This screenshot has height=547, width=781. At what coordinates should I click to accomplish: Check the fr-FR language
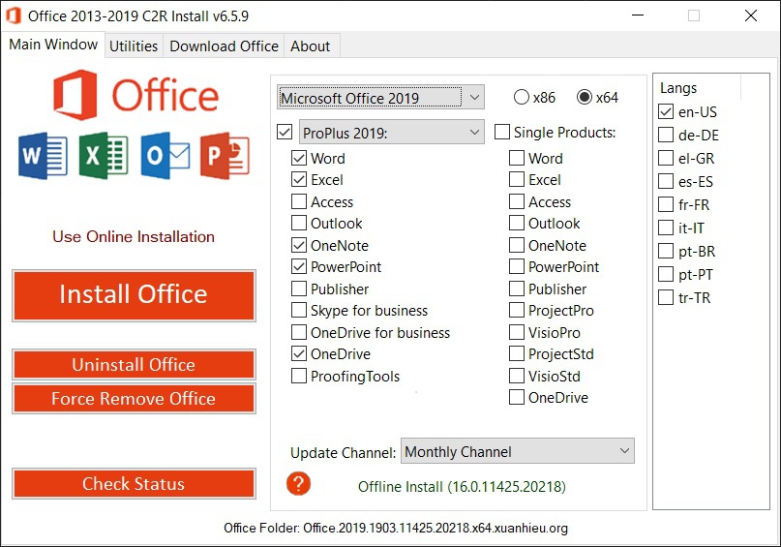[666, 204]
